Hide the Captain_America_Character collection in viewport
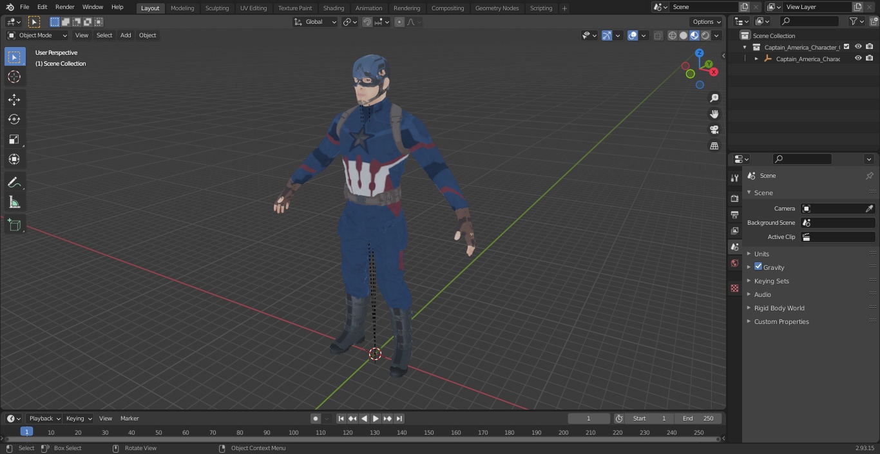This screenshot has height=454, width=880. point(858,46)
